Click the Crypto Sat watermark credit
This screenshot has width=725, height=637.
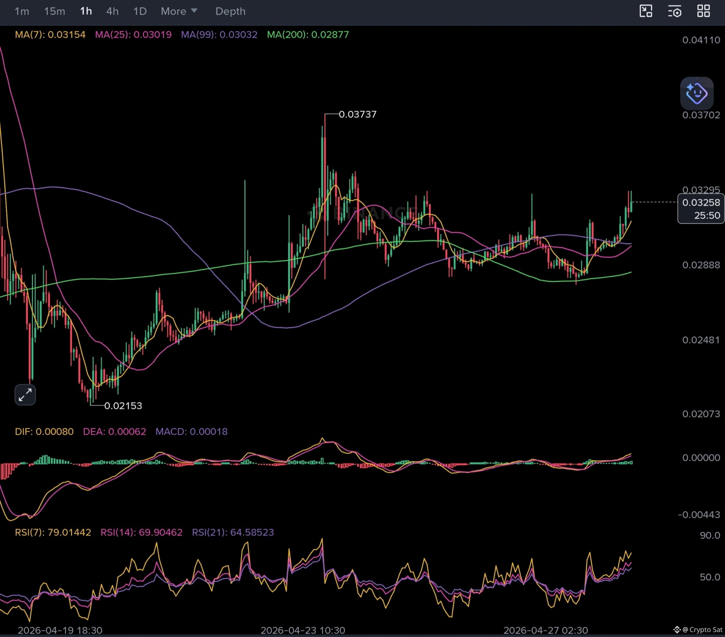pos(698,630)
